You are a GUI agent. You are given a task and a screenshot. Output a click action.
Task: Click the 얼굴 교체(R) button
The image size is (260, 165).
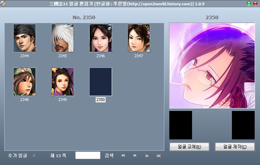(189, 147)
